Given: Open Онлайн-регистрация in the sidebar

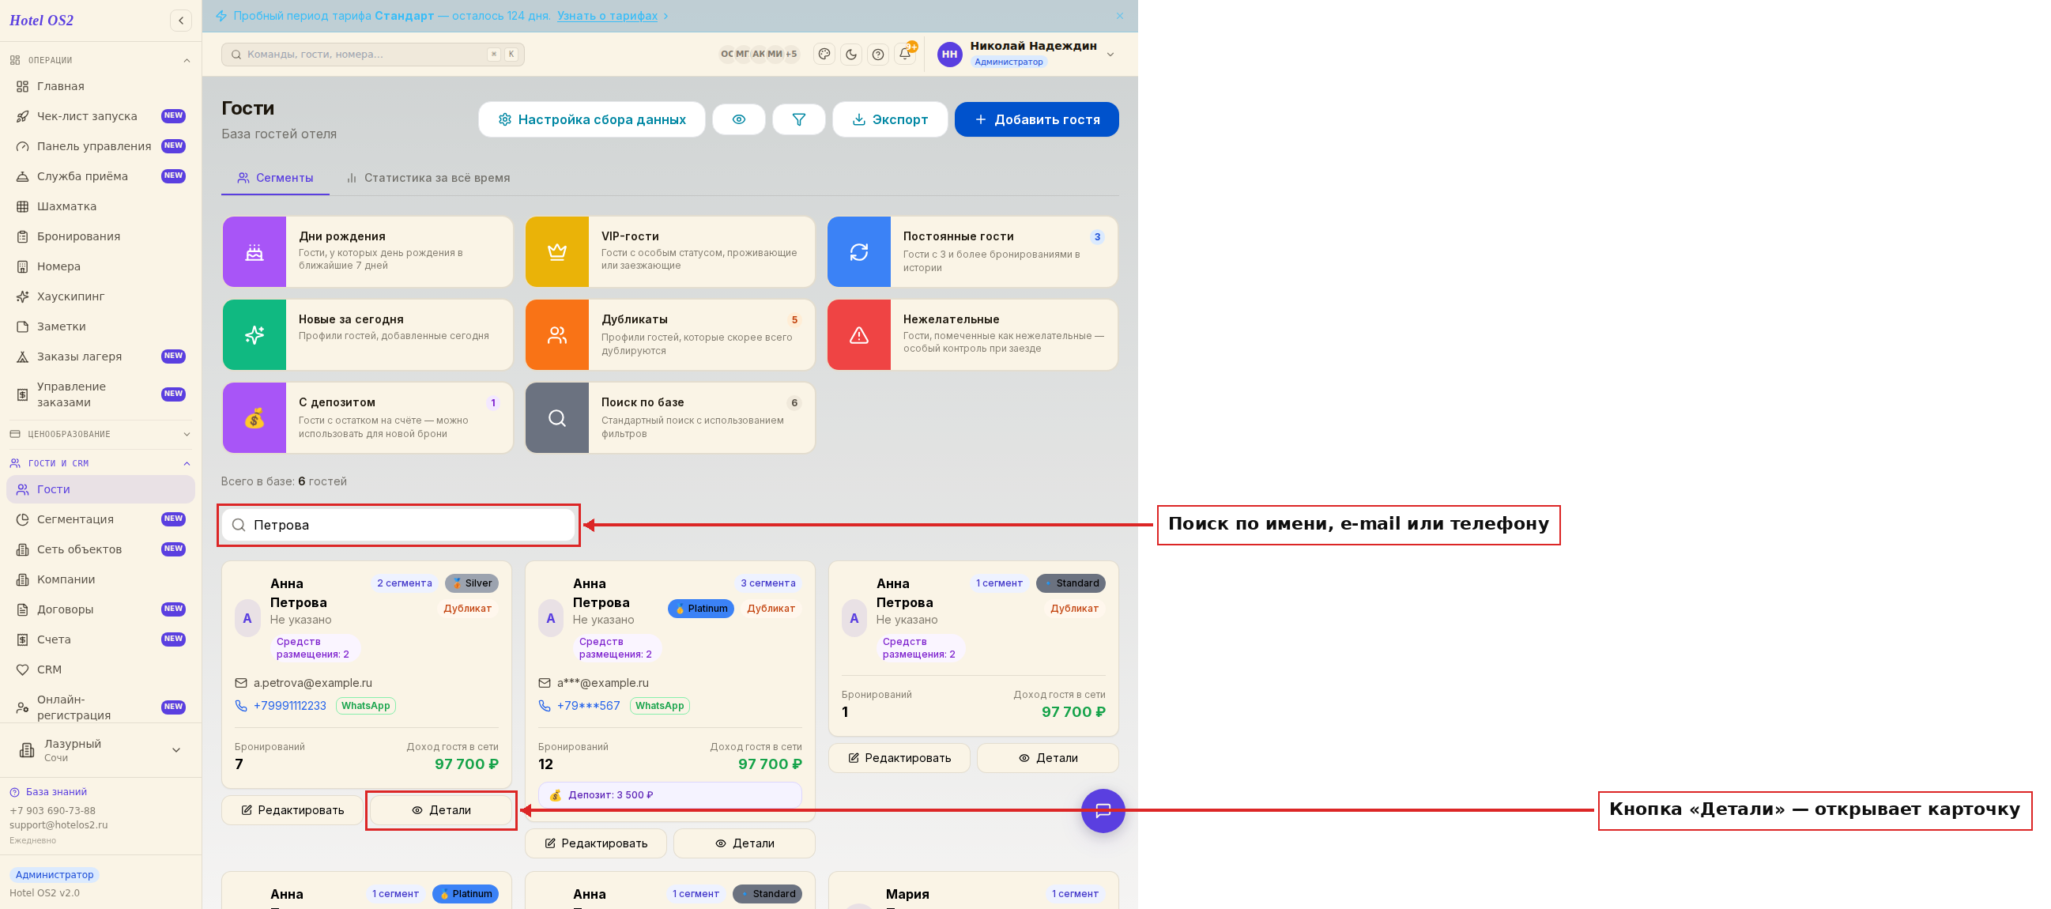Looking at the screenshot, I should [100, 707].
